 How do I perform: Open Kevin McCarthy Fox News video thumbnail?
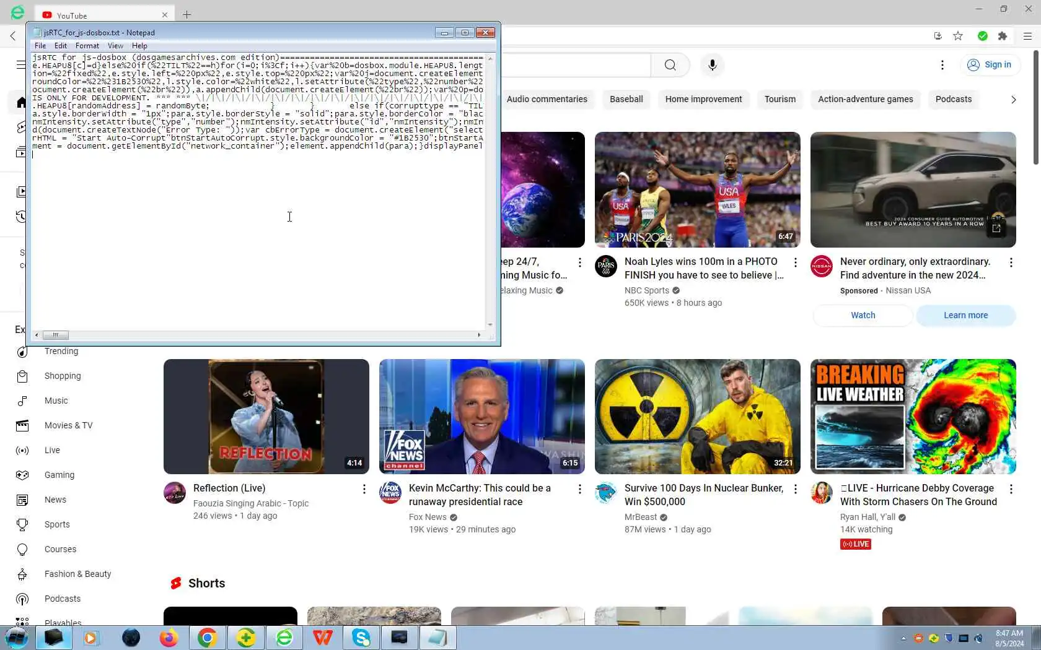pyautogui.click(x=482, y=417)
